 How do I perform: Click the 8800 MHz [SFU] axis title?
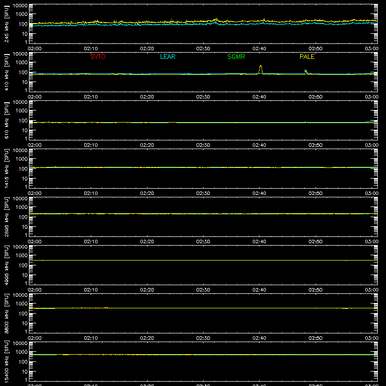(7, 313)
